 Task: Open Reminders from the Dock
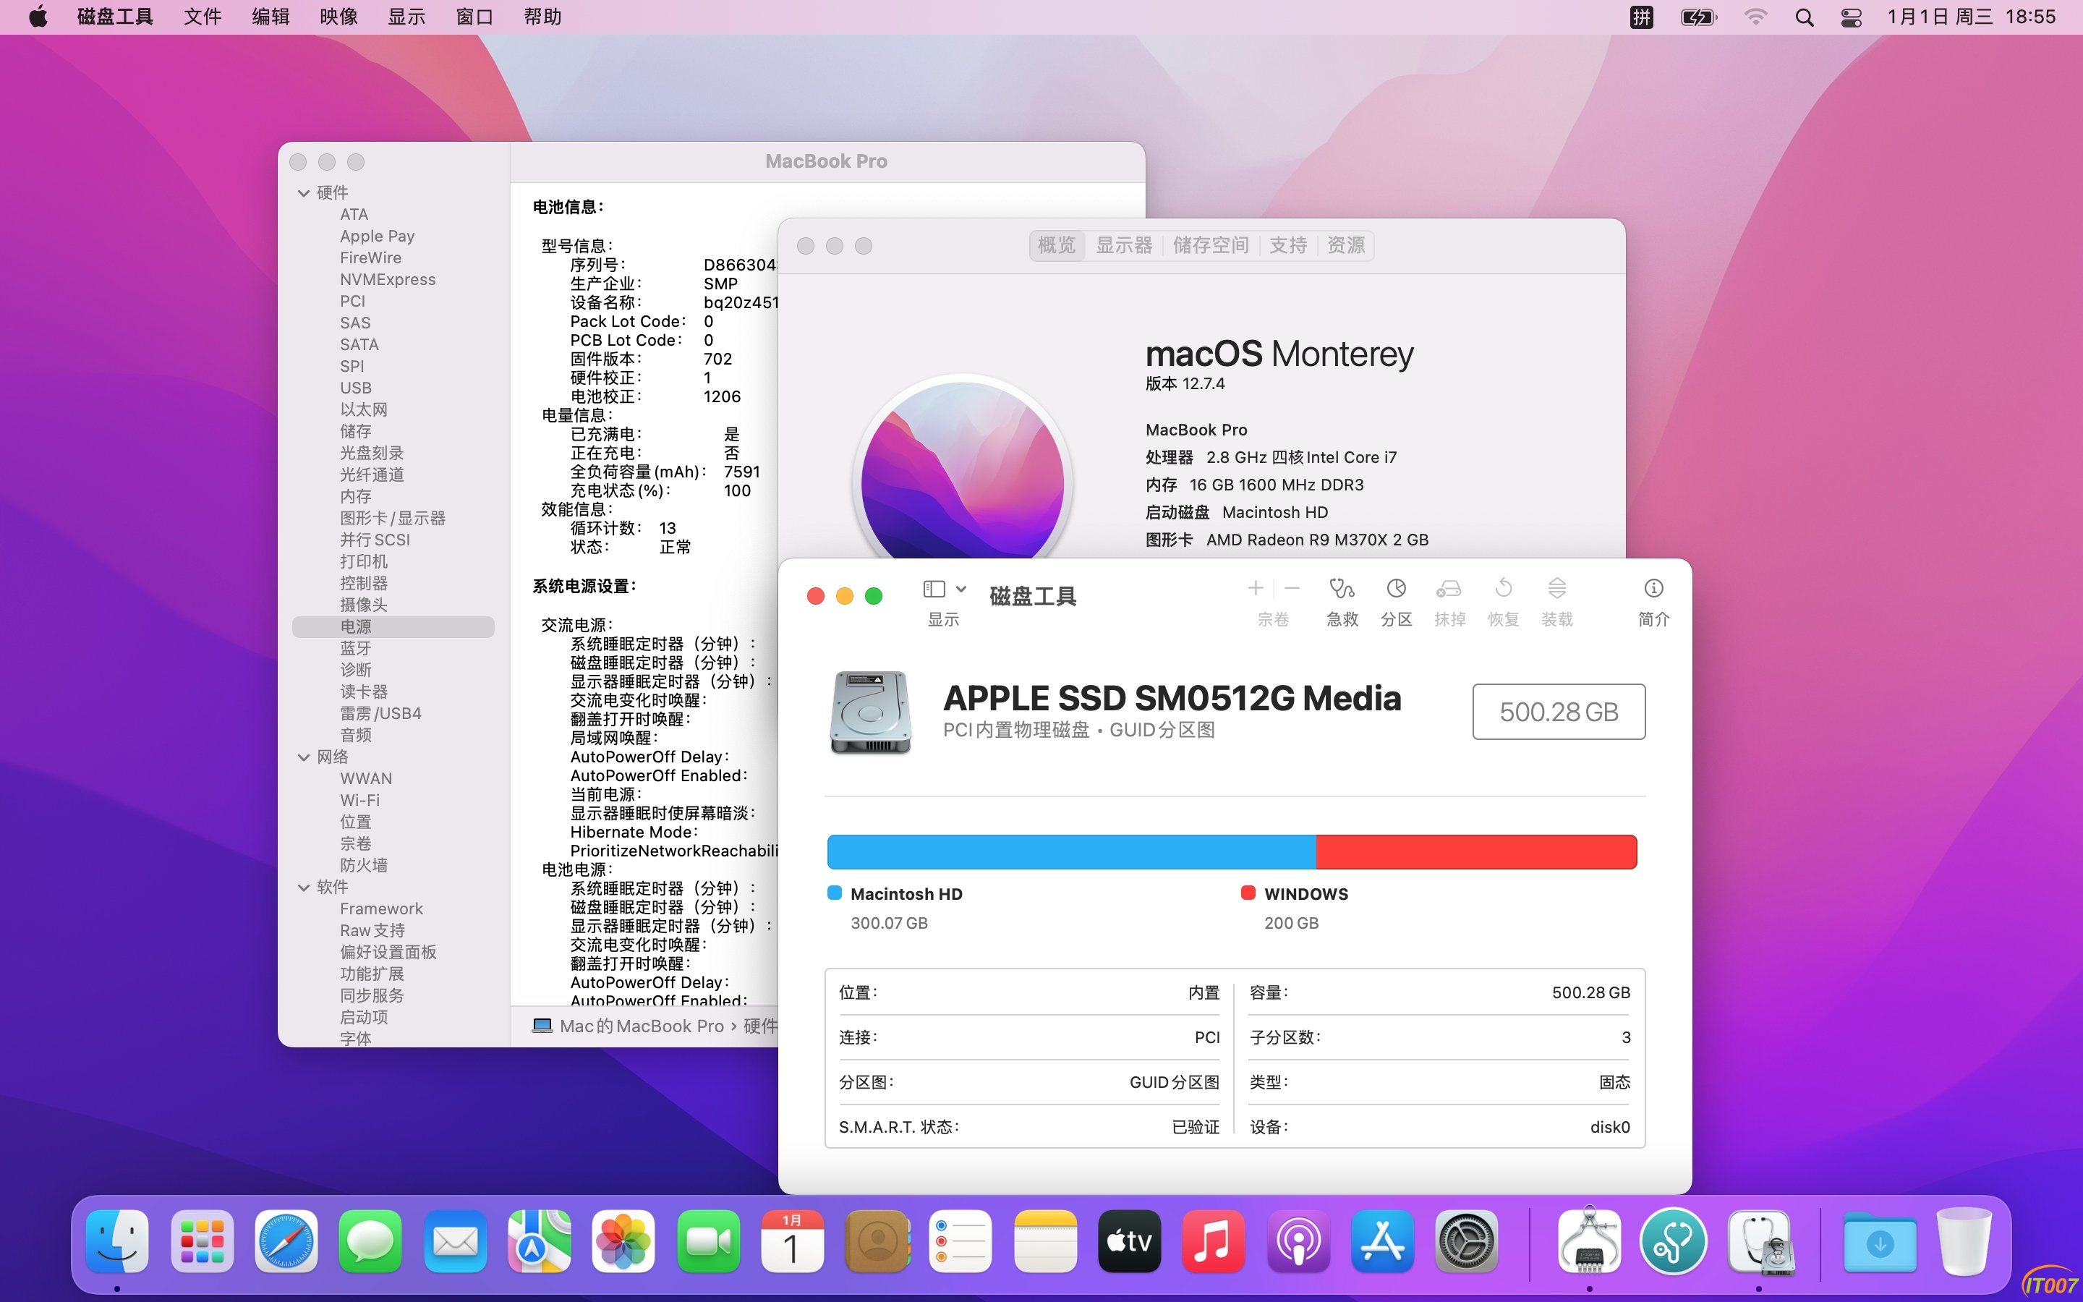click(960, 1241)
